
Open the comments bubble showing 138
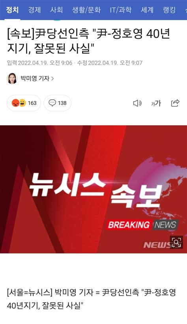coord(58,103)
